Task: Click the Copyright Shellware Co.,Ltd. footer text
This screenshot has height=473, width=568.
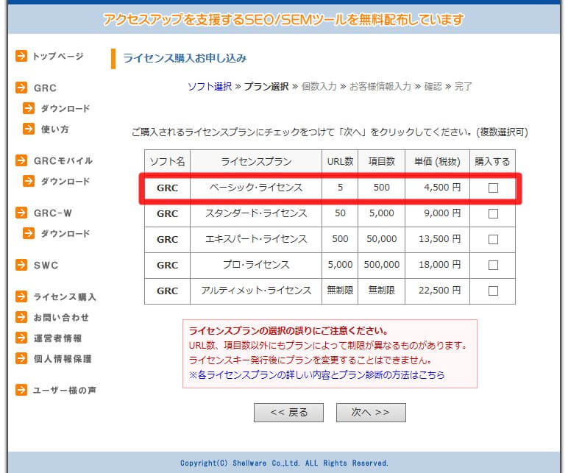Action: (284, 463)
